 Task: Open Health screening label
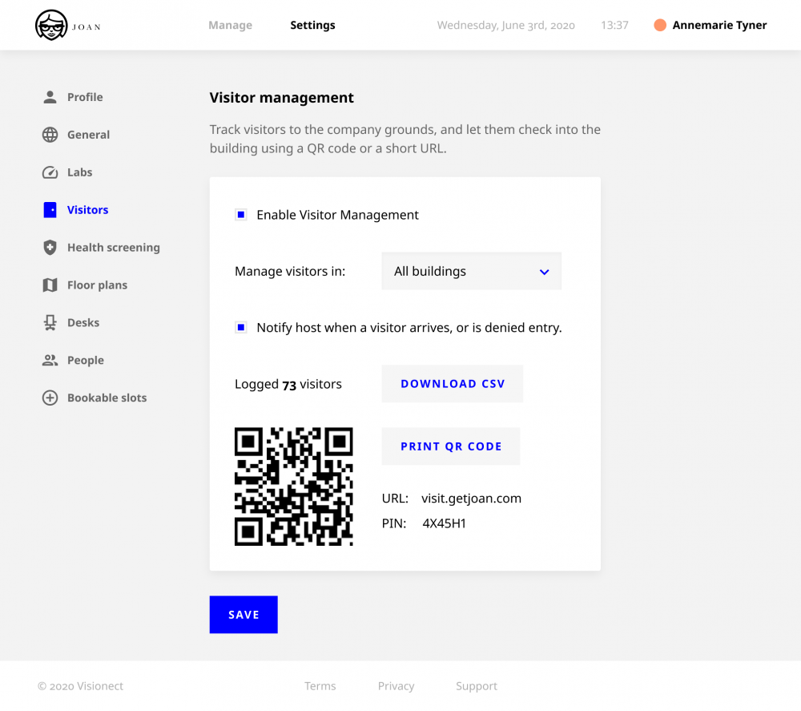click(x=114, y=248)
